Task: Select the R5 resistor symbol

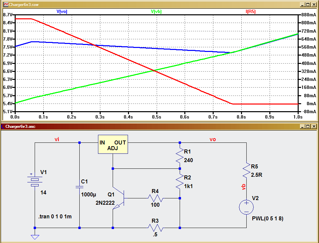Action: pyautogui.click(x=246, y=170)
